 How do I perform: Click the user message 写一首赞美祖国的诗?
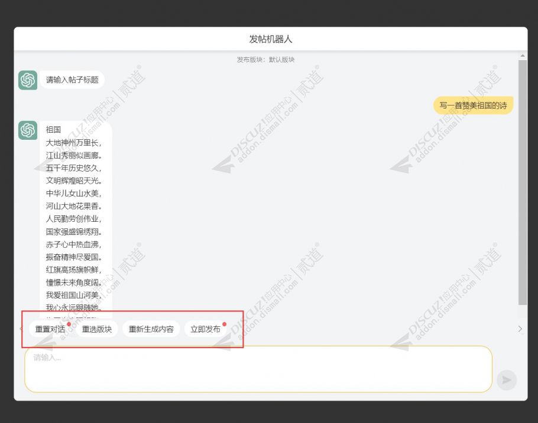473,106
